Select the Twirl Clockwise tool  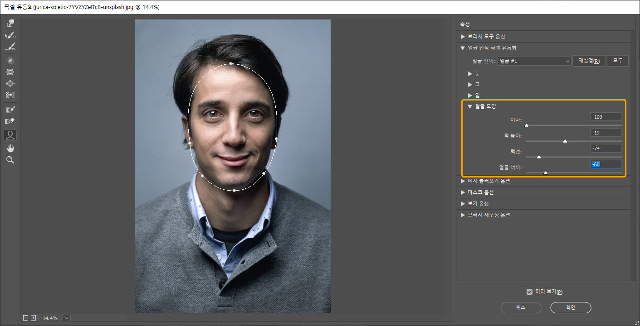pyautogui.click(x=10, y=60)
